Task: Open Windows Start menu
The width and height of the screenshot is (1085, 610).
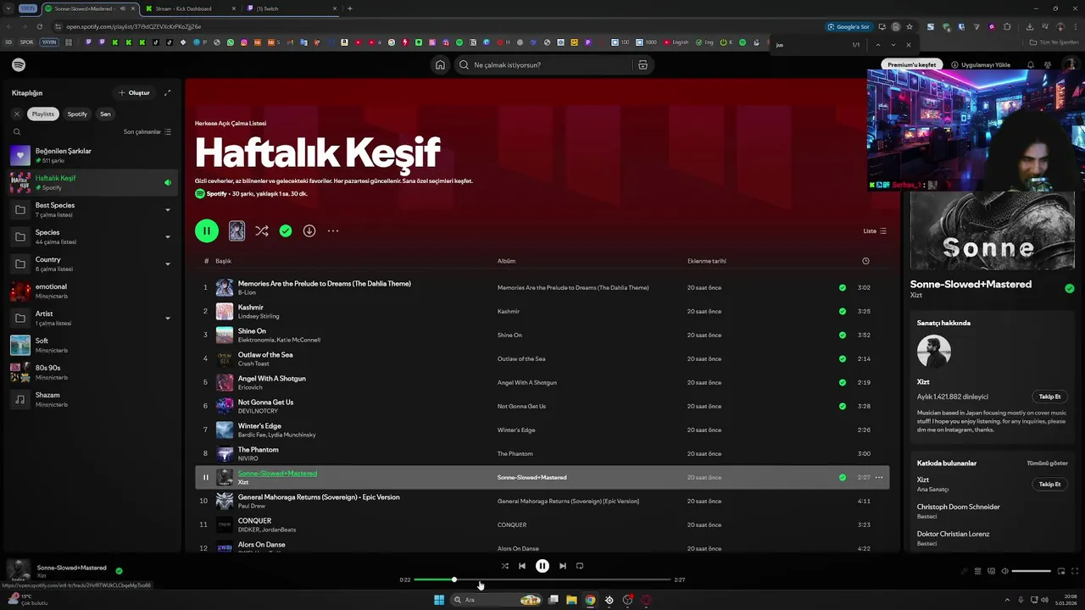Action: click(x=439, y=600)
